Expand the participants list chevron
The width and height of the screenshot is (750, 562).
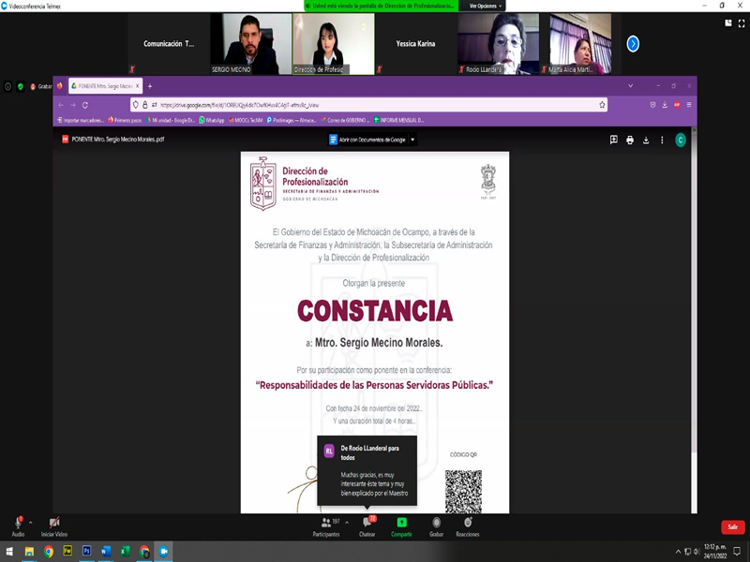(x=346, y=522)
